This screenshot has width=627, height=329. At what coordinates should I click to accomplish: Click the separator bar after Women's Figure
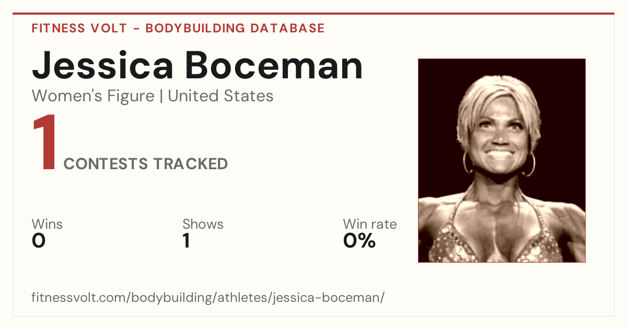[x=161, y=97]
